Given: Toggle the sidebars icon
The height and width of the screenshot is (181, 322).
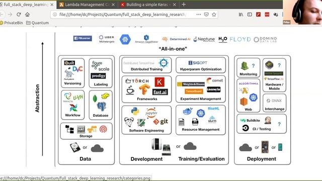Looking at the screenshot, I should (x=250, y=15).
